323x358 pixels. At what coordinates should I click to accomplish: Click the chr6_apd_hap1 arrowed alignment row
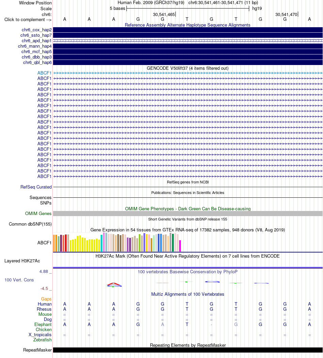[188, 41]
